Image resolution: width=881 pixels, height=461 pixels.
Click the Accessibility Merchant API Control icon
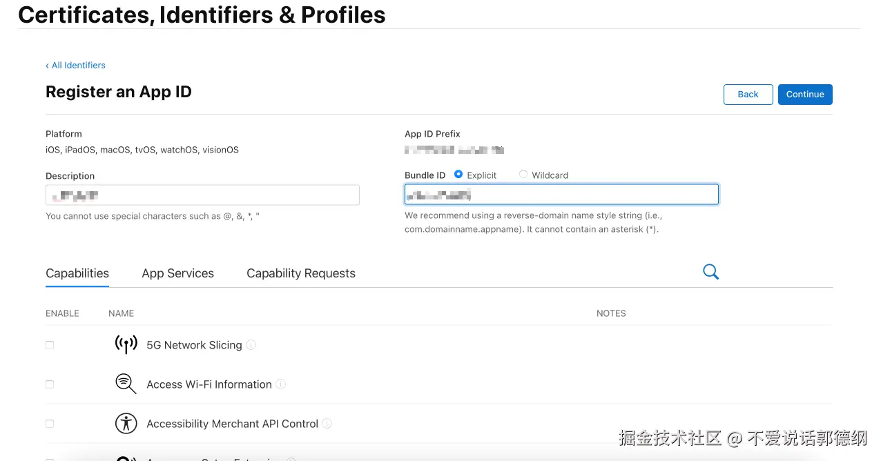[x=126, y=423]
